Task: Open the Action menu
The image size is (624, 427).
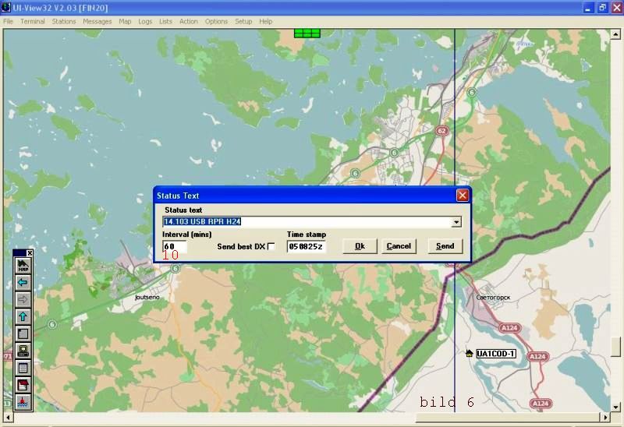Action: [x=189, y=22]
